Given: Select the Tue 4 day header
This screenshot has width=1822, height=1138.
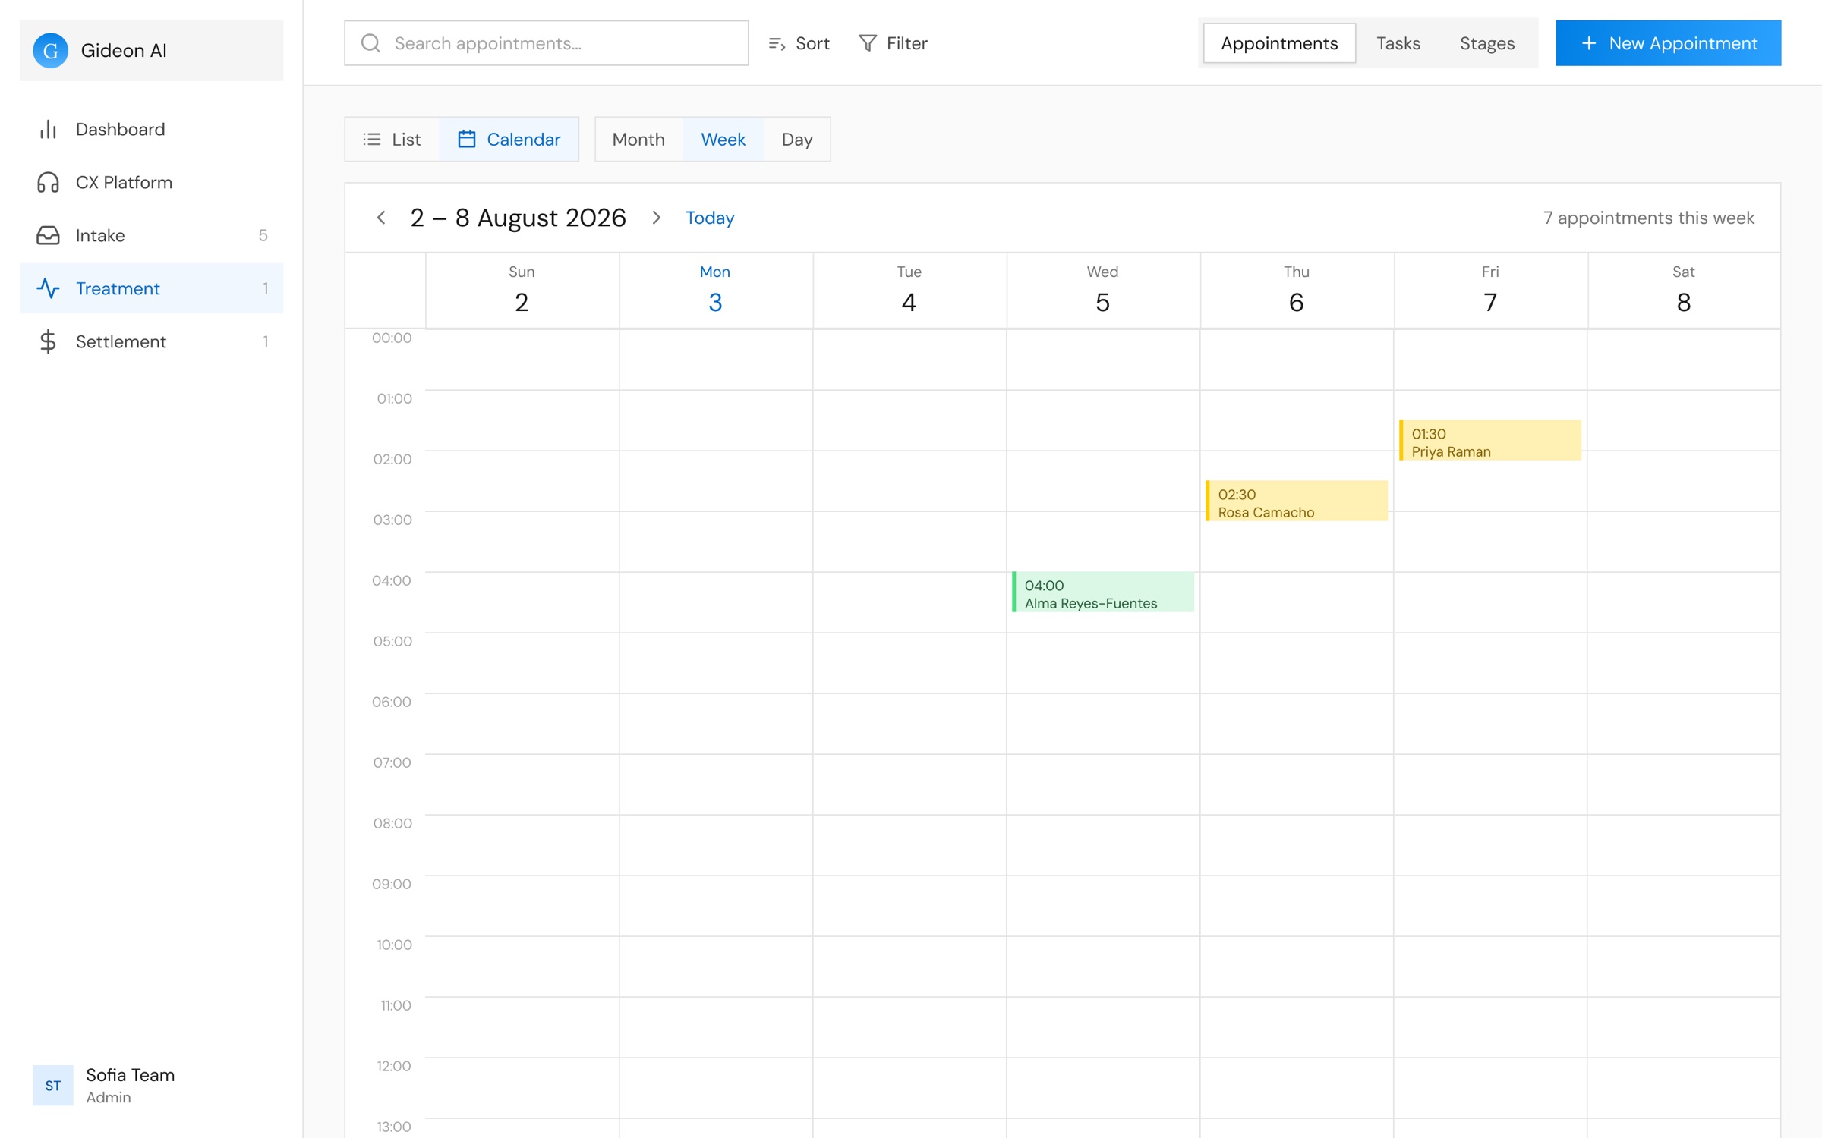Looking at the screenshot, I should point(909,291).
